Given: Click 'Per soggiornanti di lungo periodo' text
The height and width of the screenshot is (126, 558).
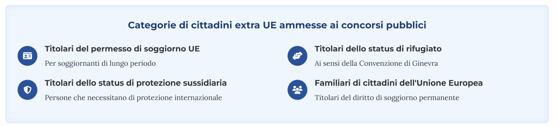Looking at the screenshot, I should (x=100, y=64).
